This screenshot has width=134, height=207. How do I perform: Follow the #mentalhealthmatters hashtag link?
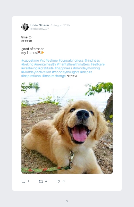pyautogui.click(x=73, y=64)
